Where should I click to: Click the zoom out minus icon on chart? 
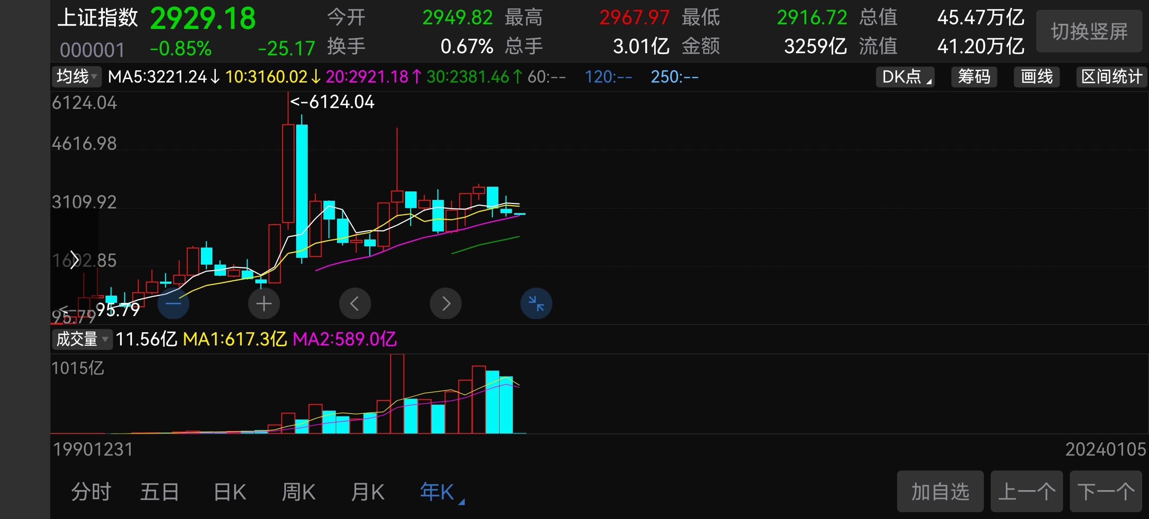[174, 303]
